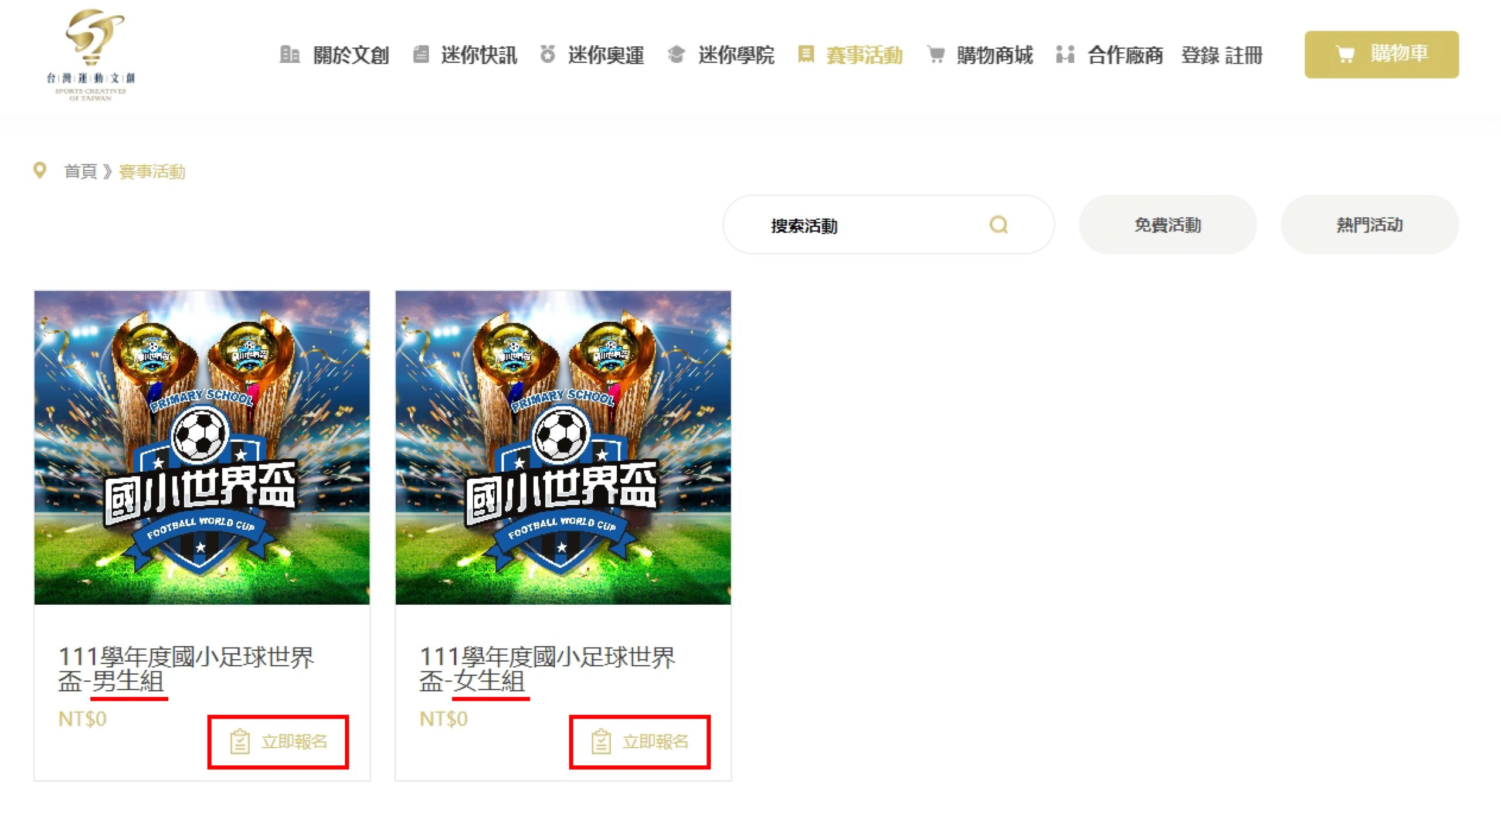This screenshot has width=1501, height=821.
Task: Open the gold 購物車 cart button
Action: click(1381, 54)
